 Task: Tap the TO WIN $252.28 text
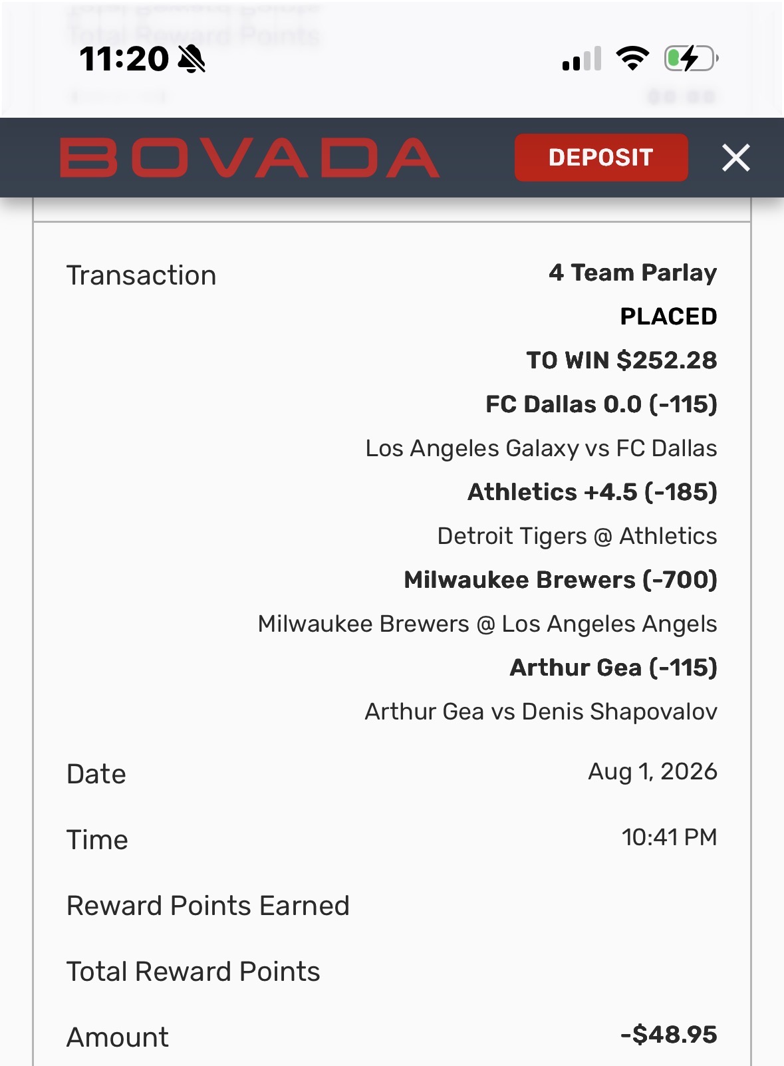click(622, 360)
